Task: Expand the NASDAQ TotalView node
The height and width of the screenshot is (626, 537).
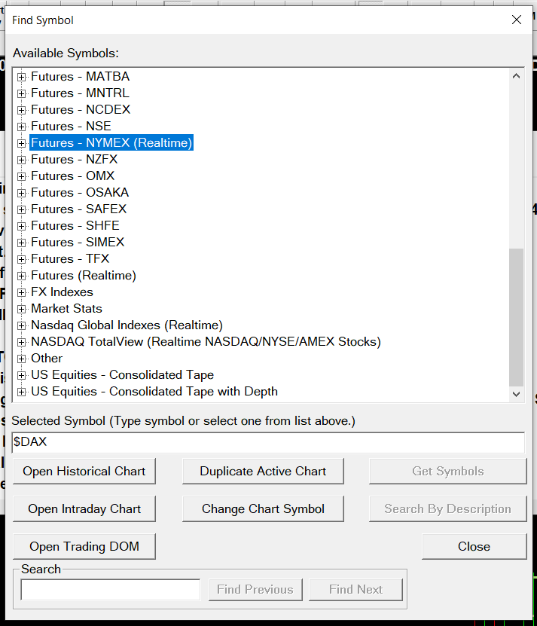Action: pos(22,342)
